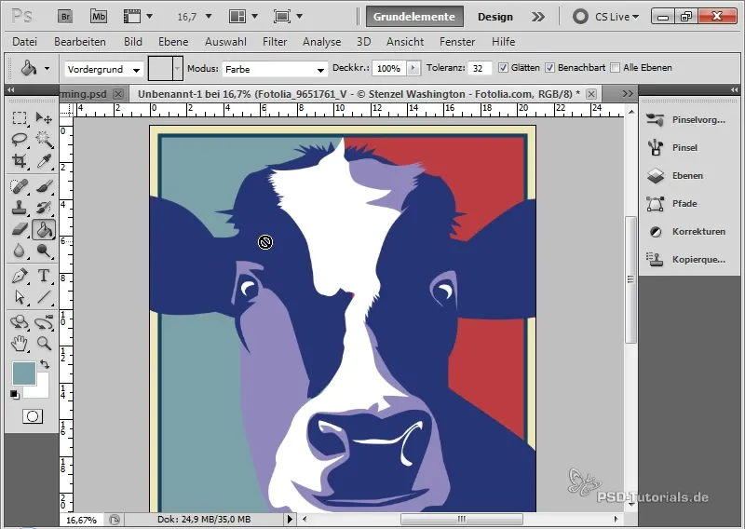Open the Deckkraft slider arrow
This screenshot has height=529, width=745.
(413, 68)
